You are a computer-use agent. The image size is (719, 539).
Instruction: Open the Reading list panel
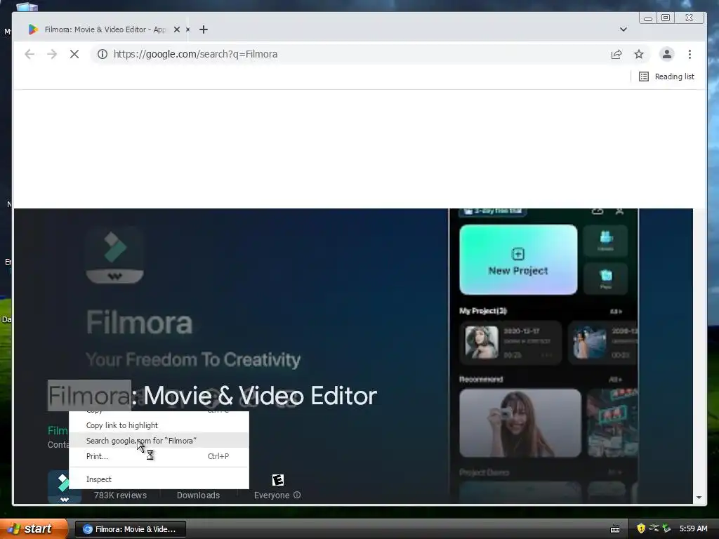point(667,76)
